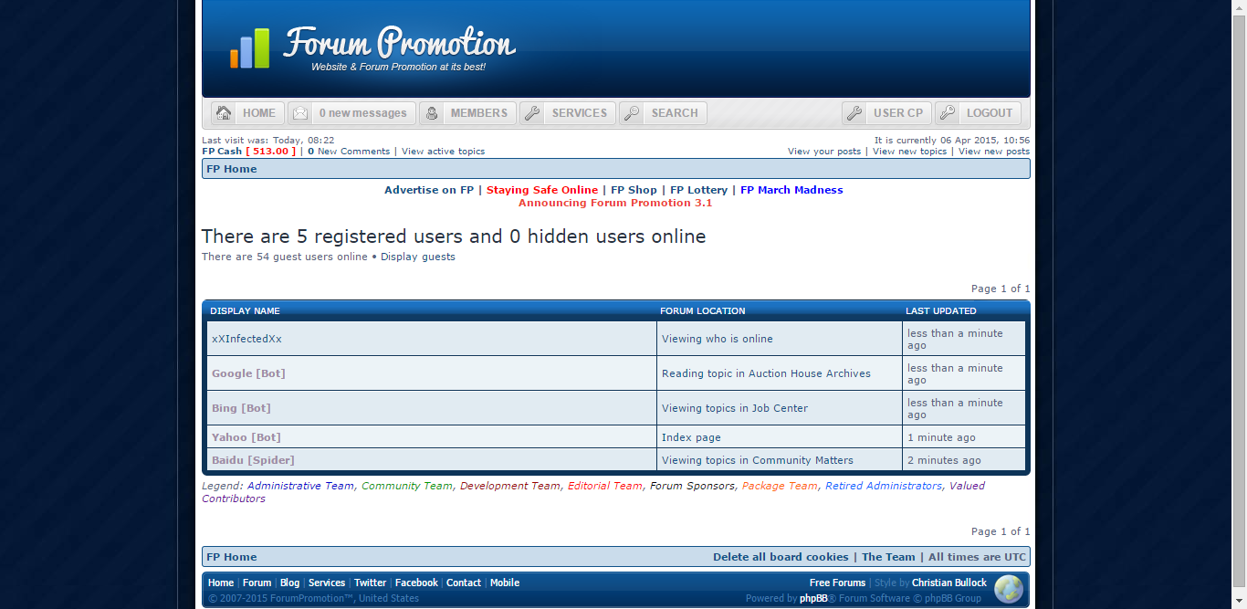Click Yahoo [Bot] username
1247x609 pixels.
(246, 437)
